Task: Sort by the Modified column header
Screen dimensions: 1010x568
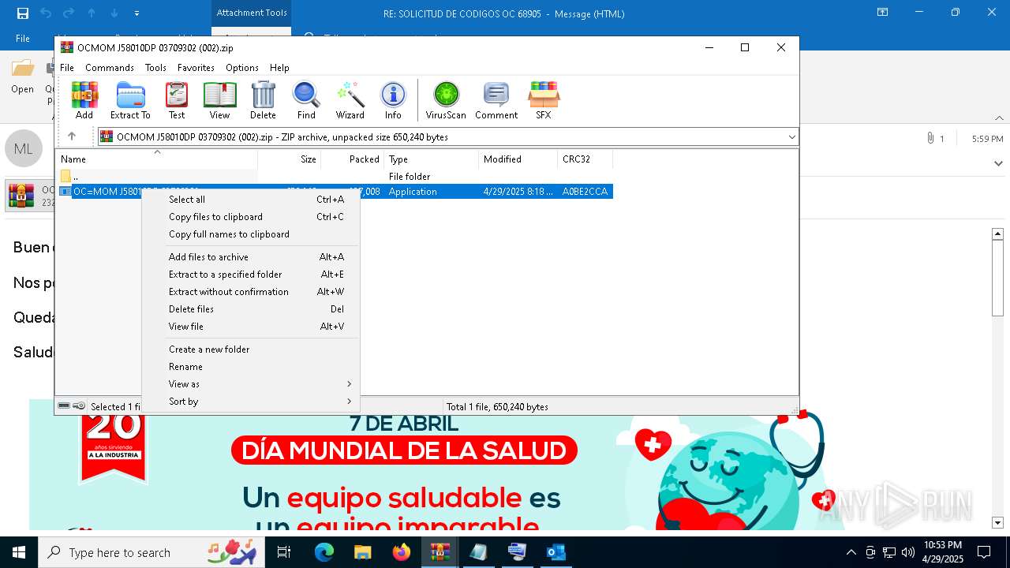Action: pos(518,159)
